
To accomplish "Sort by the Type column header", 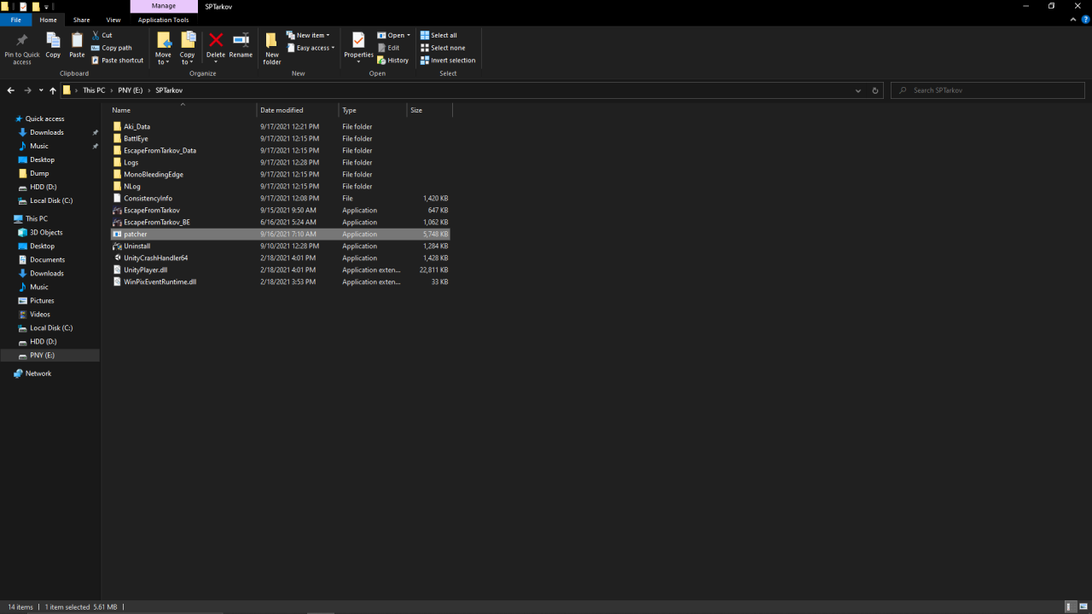I will coord(372,110).
